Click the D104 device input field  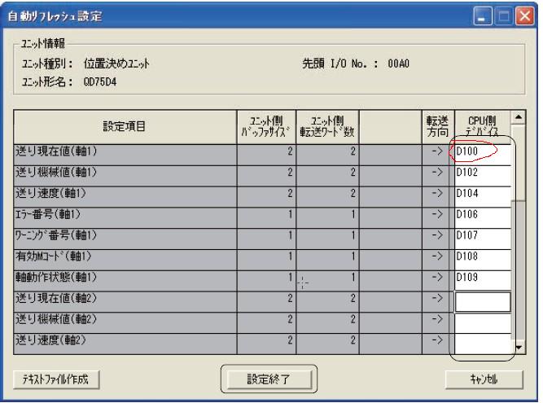(482, 194)
